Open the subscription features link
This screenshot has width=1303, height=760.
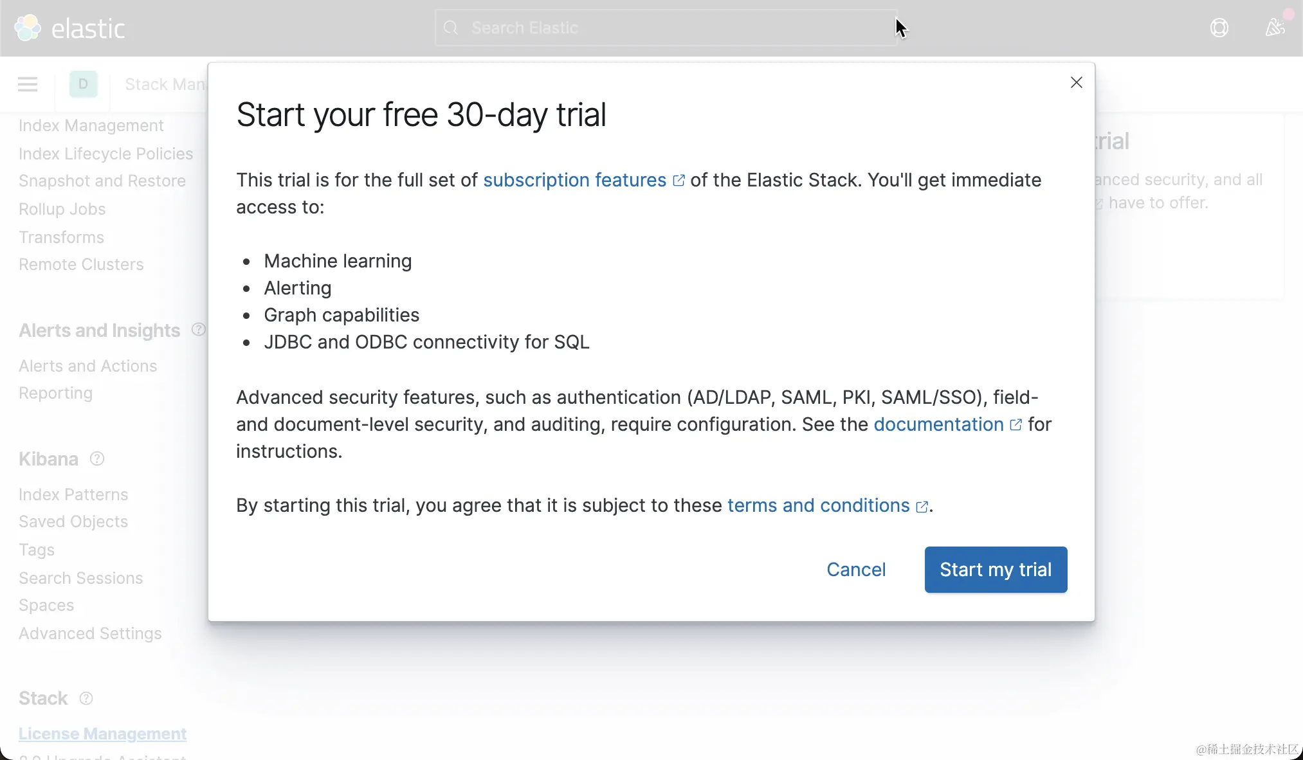pyautogui.click(x=574, y=180)
